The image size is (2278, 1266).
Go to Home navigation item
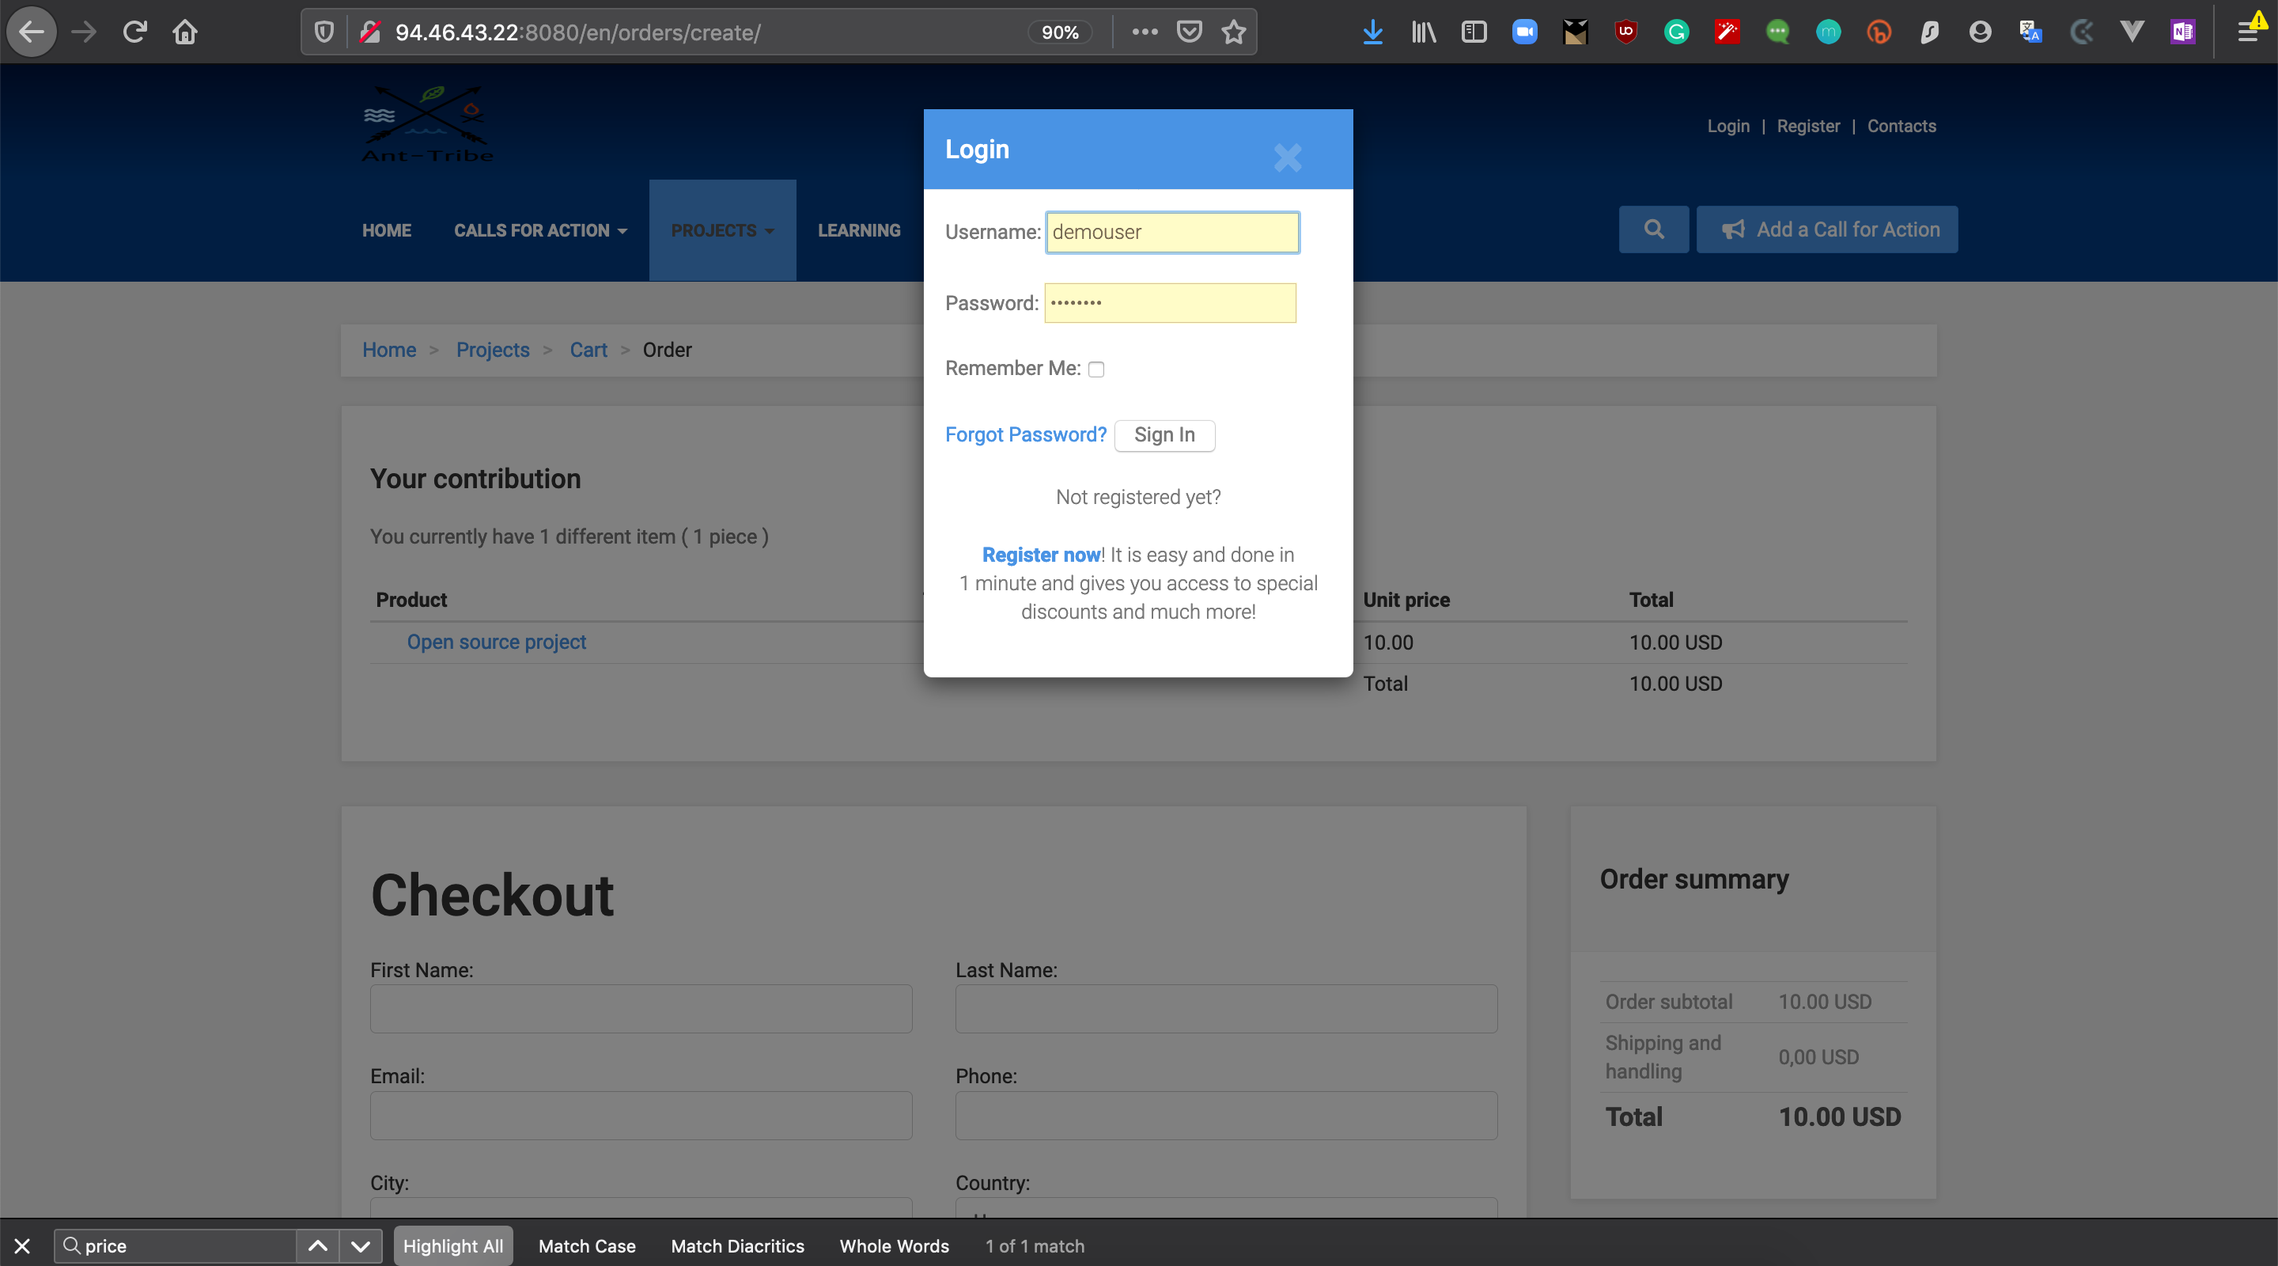coord(387,231)
